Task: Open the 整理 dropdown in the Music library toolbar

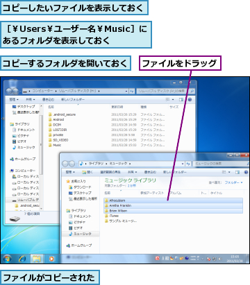Action: pyautogui.click(x=70, y=172)
